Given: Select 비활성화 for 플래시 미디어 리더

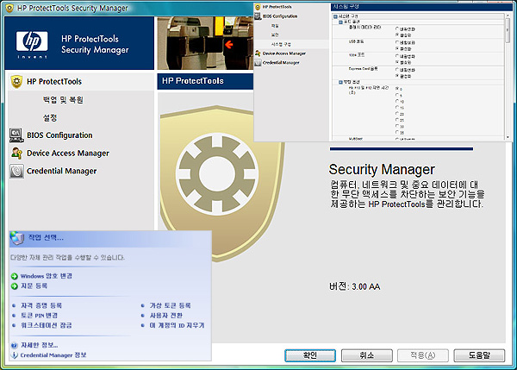Looking at the screenshot, I should 397,29.
